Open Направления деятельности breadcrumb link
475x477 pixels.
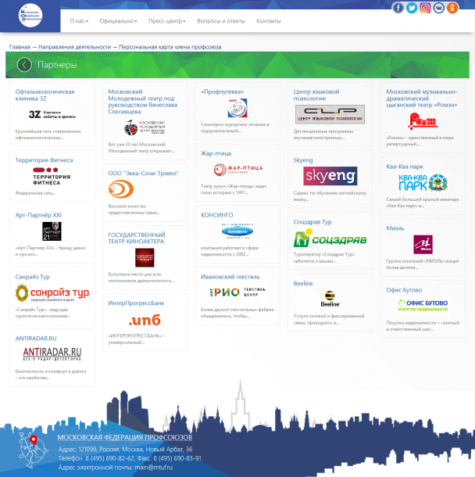point(75,47)
